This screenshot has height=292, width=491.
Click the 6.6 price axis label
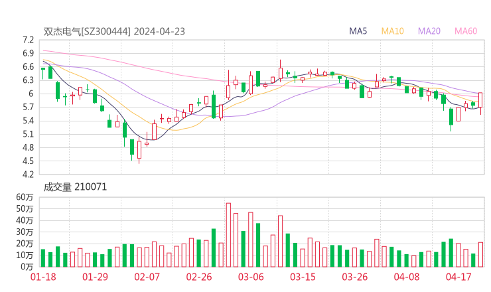click(28, 67)
